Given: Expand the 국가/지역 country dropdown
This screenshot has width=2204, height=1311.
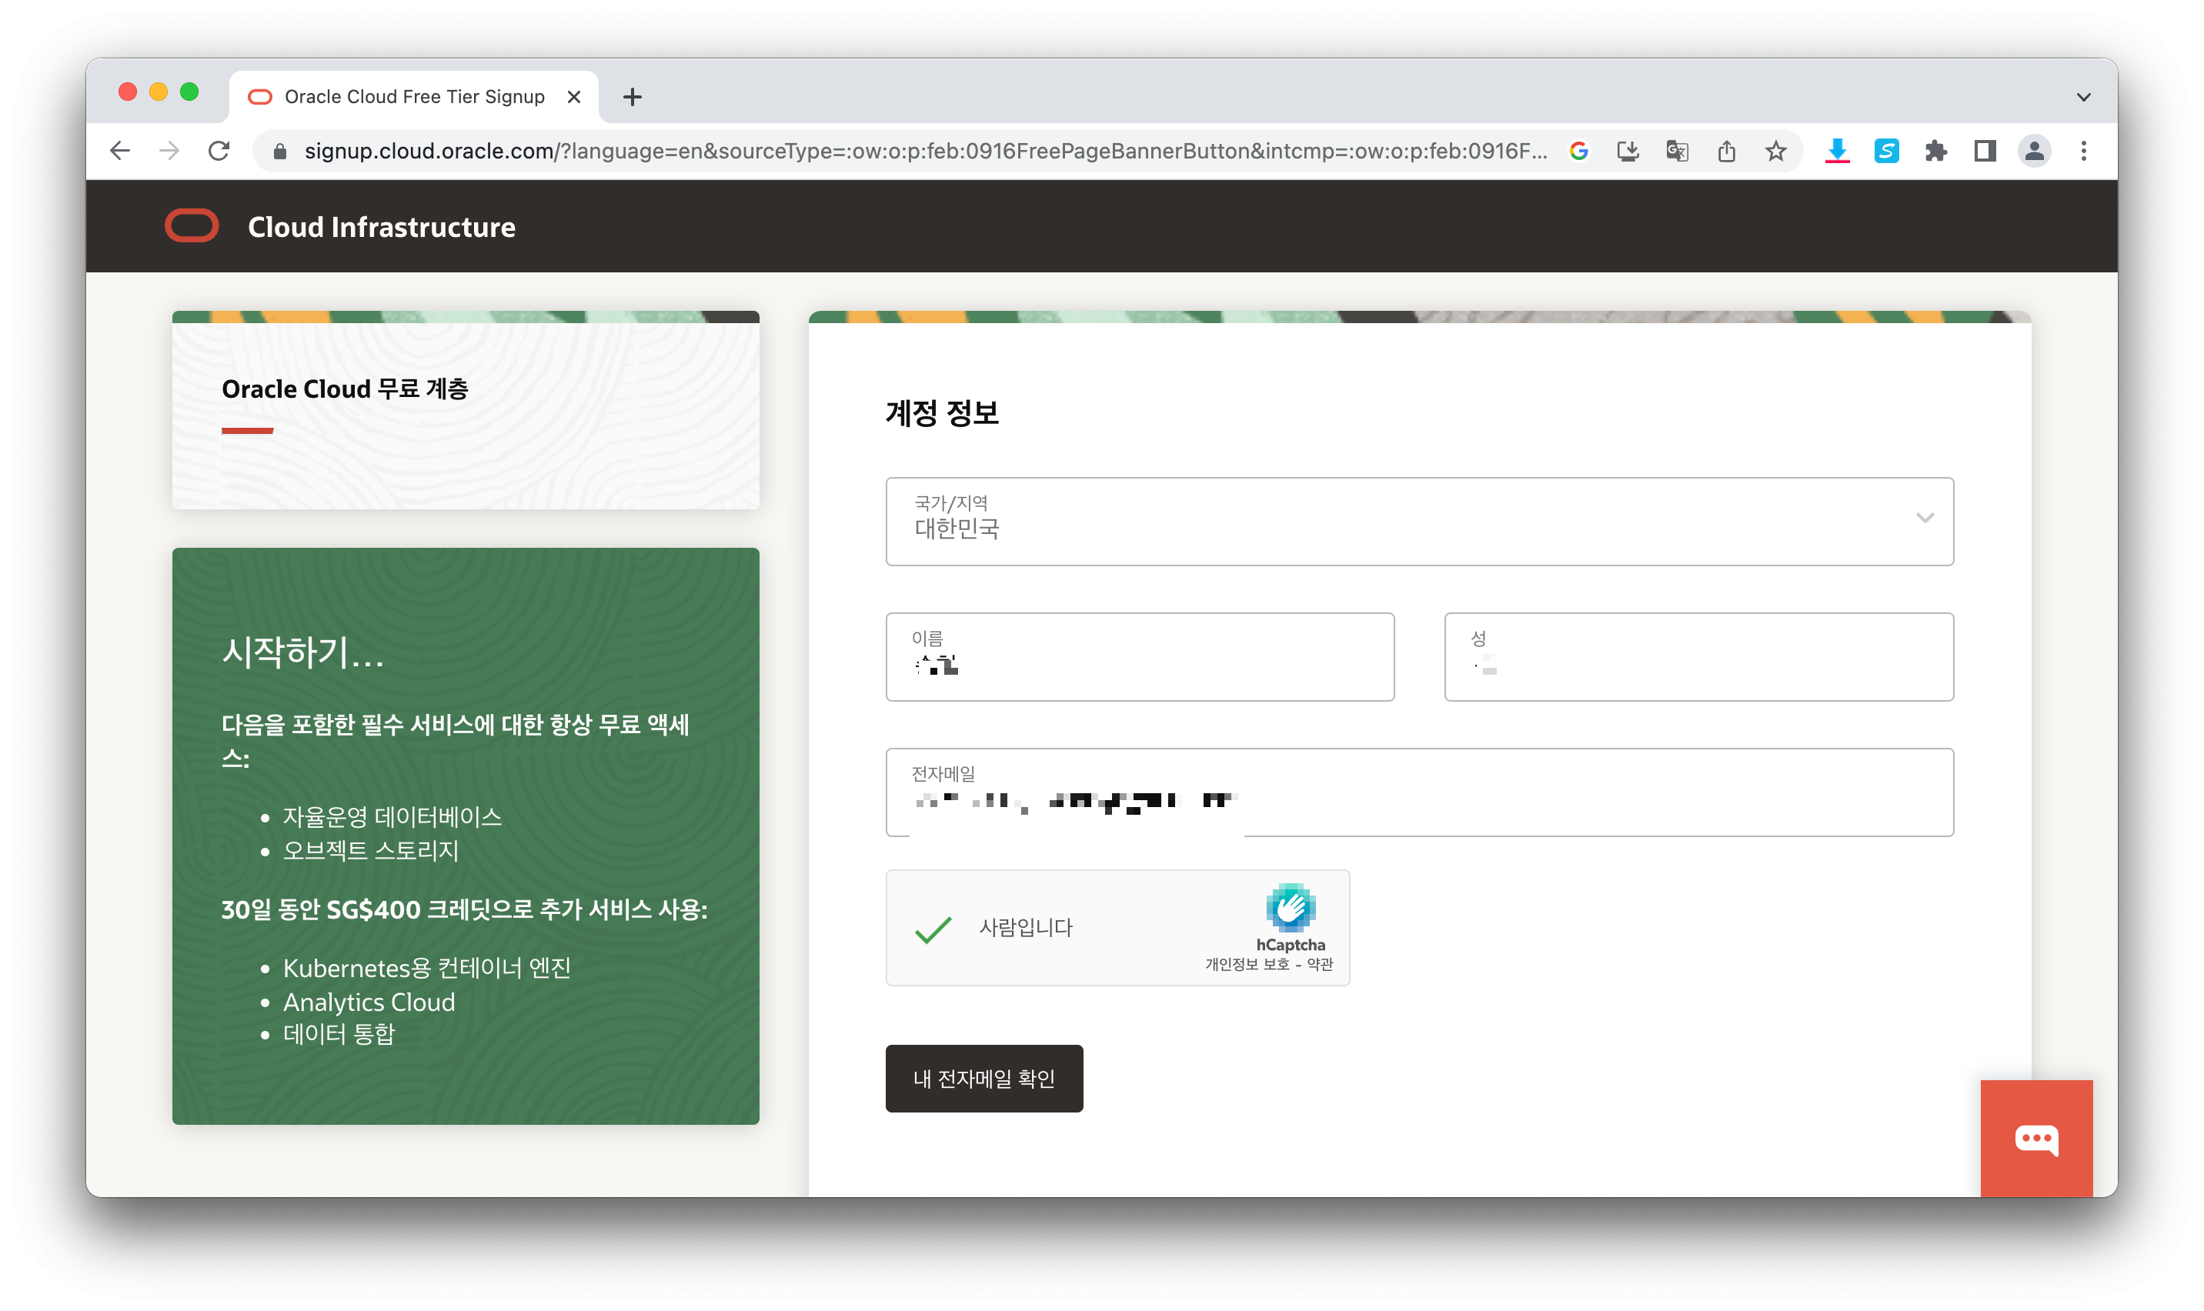Looking at the screenshot, I should [x=1419, y=521].
